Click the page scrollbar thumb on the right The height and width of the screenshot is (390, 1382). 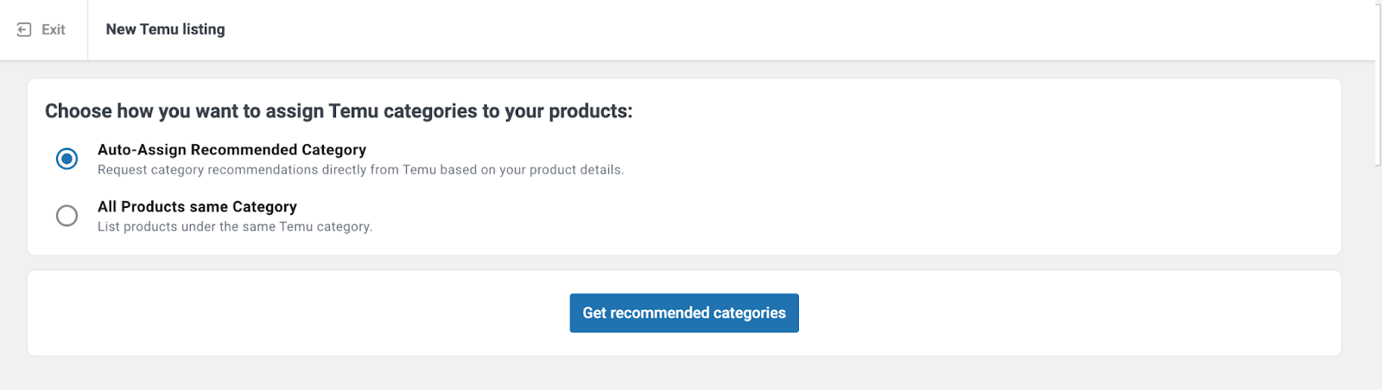1378,82
